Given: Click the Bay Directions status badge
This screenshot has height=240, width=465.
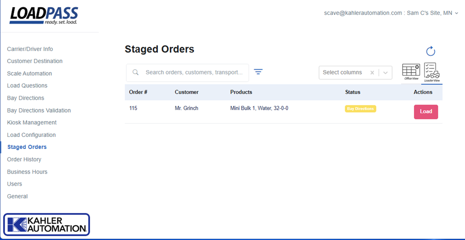Looking at the screenshot, I should coord(360,109).
